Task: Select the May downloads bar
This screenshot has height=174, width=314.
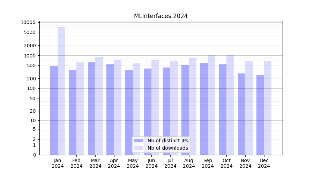Action: tap(136, 109)
